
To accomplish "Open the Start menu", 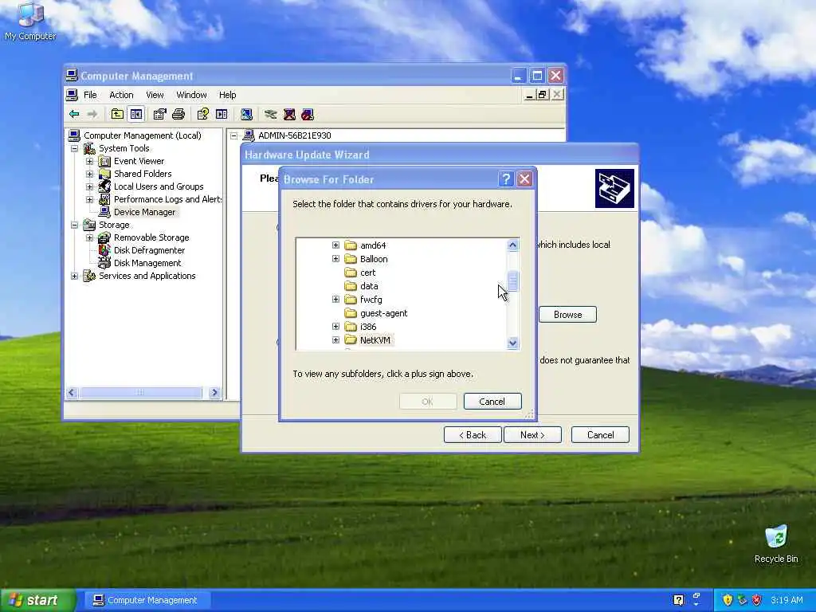I will tap(37, 600).
